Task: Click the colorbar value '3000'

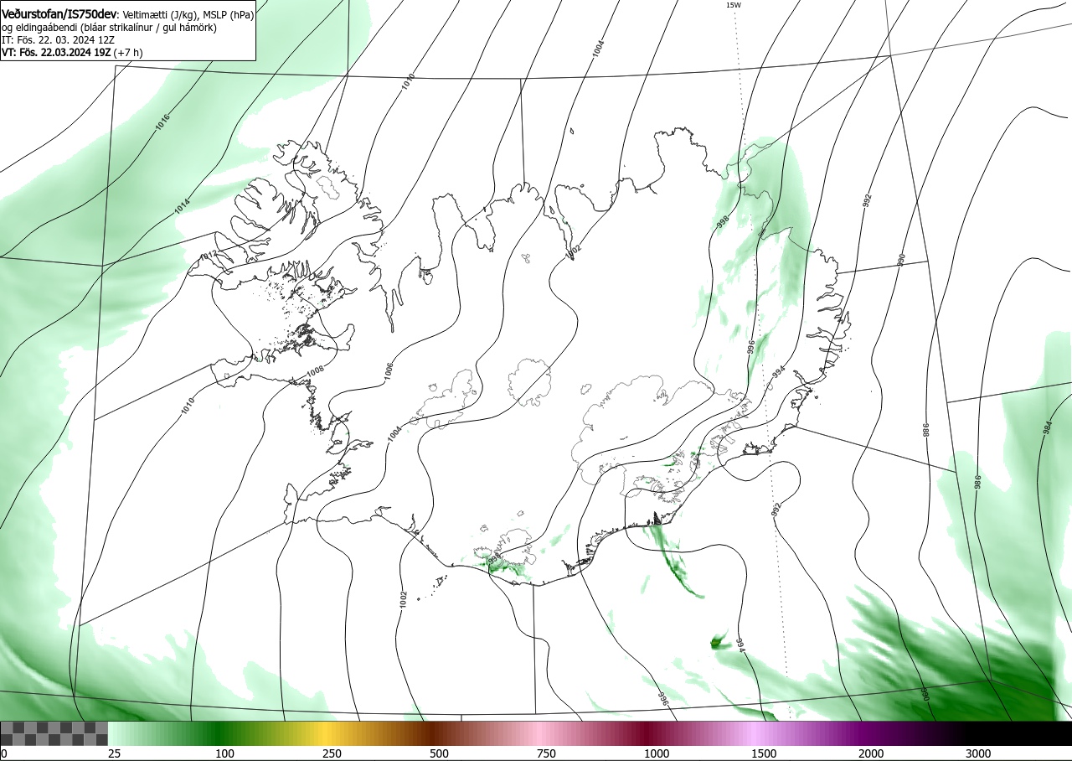Action: point(978,753)
